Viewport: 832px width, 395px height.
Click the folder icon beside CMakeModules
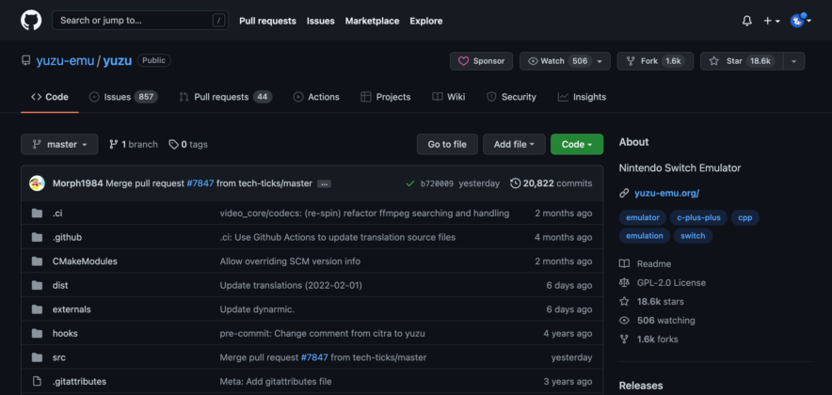pyautogui.click(x=37, y=261)
